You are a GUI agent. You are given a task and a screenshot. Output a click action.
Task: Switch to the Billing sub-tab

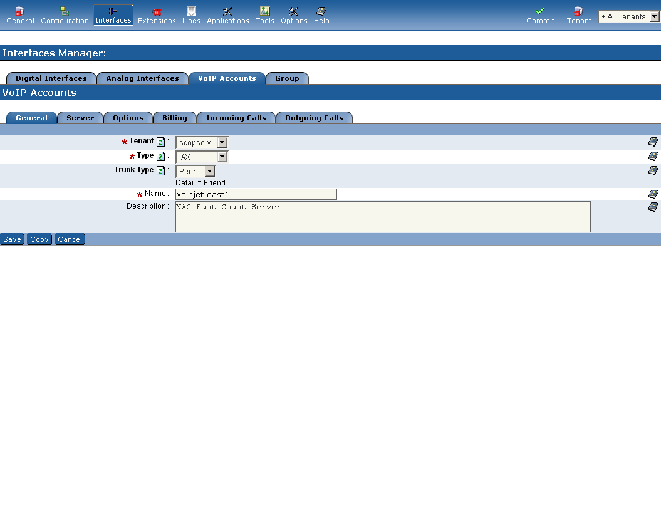click(x=175, y=118)
